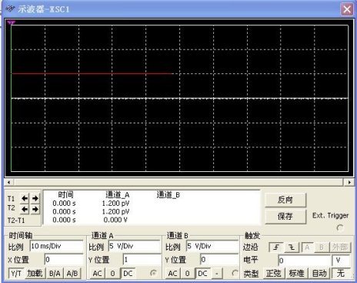This screenshot has width=357, height=283.
Task: Select the Ext. Trigger terminal radio
Action: point(340,227)
